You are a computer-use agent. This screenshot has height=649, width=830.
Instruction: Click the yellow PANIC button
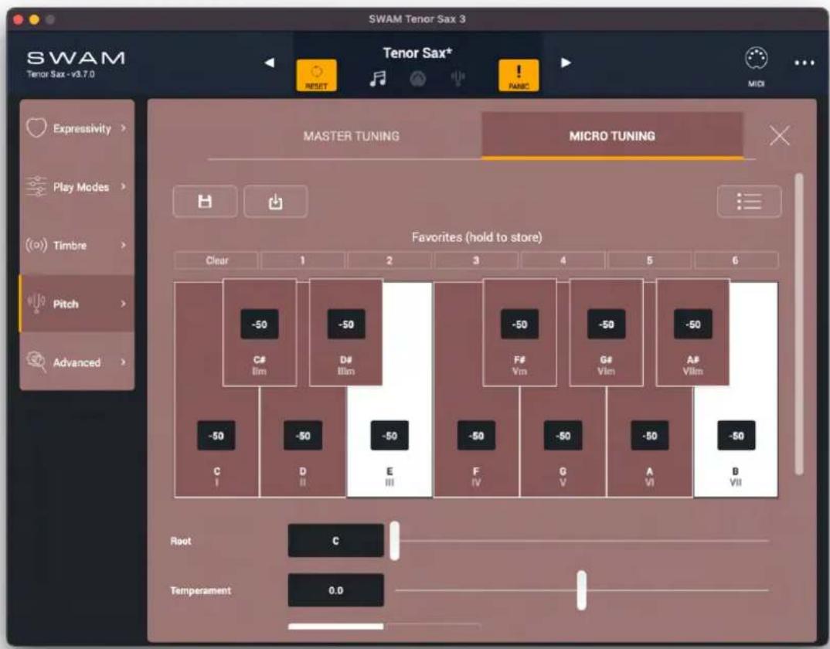point(519,75)
